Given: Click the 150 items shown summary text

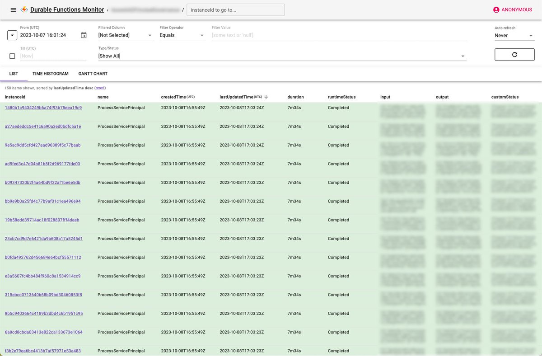Looking at the screenshot, I should [x=49, y=88].
